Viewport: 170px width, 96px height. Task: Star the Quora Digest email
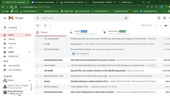41,65
